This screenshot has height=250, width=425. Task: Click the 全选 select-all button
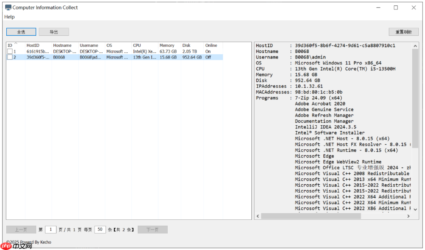tap(21, 32)
